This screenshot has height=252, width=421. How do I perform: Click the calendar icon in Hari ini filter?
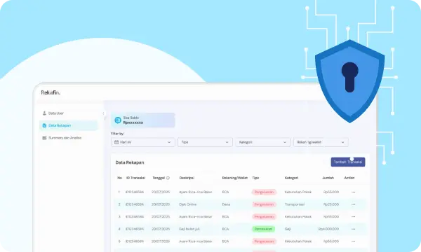tap(116, 142)
